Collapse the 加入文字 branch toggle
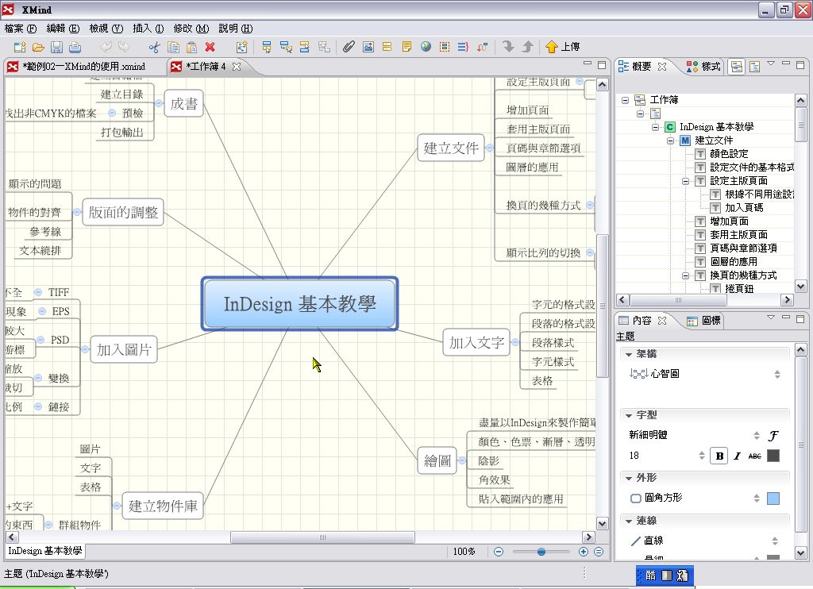 (x=515, y=342)
